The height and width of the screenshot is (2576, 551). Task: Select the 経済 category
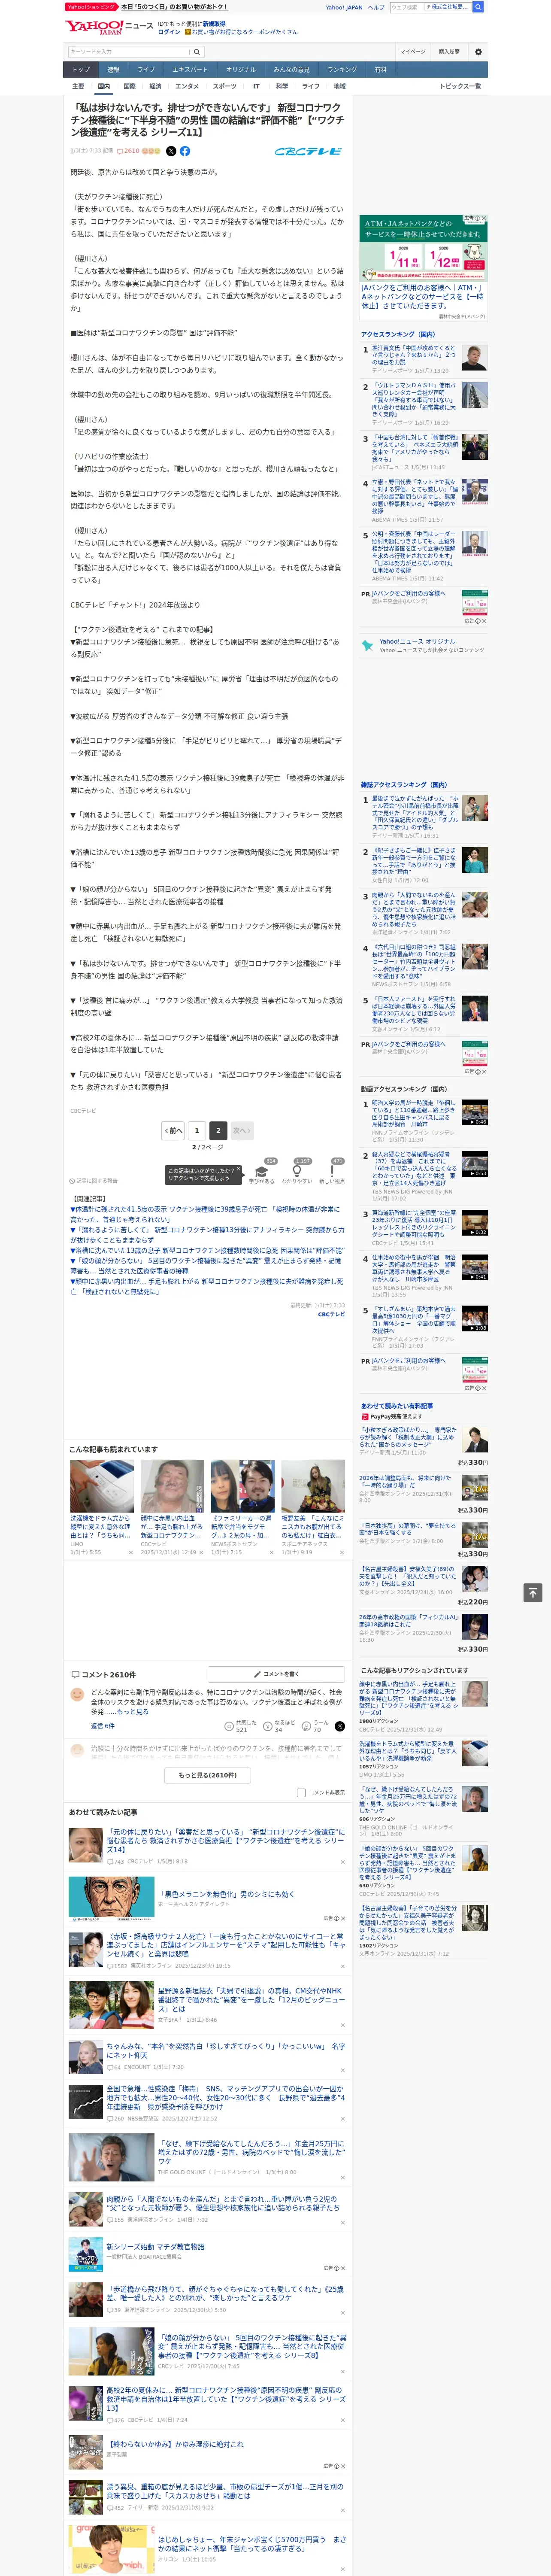(155, 86)
